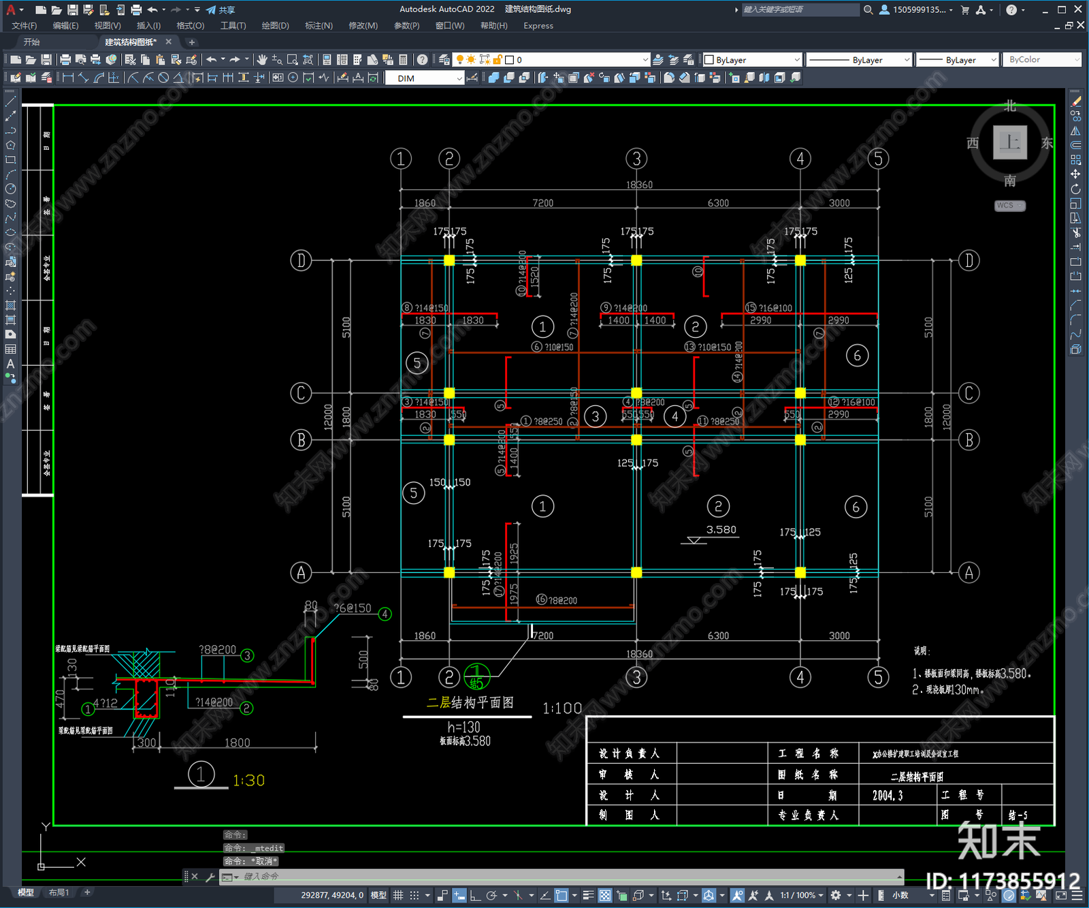Open the Layer Properties Manager icon

(444, 60)
